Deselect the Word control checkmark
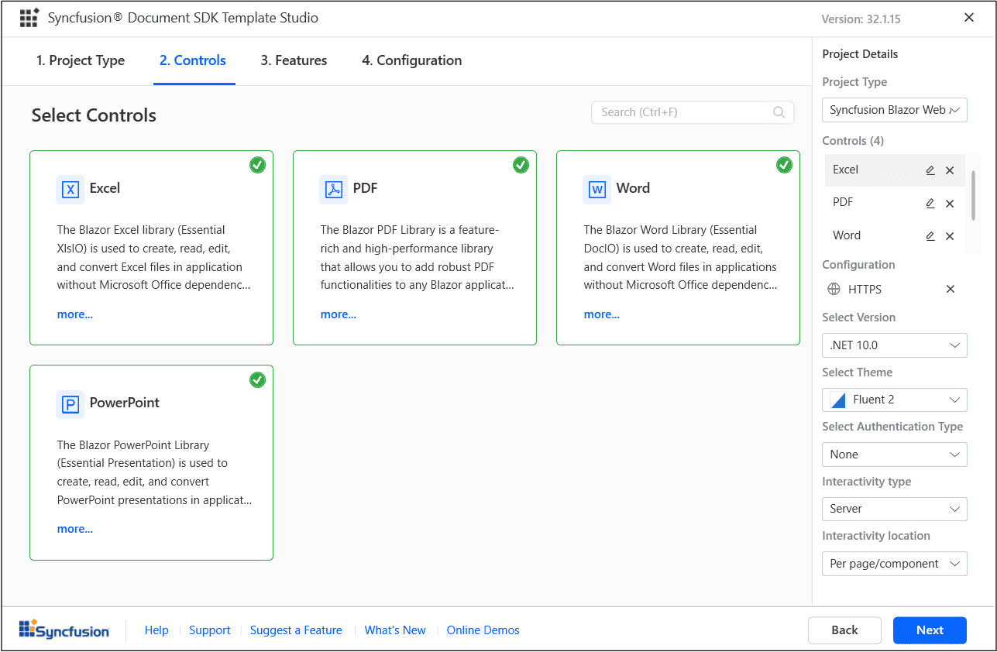The image size is (997, 652). point(784,165)
